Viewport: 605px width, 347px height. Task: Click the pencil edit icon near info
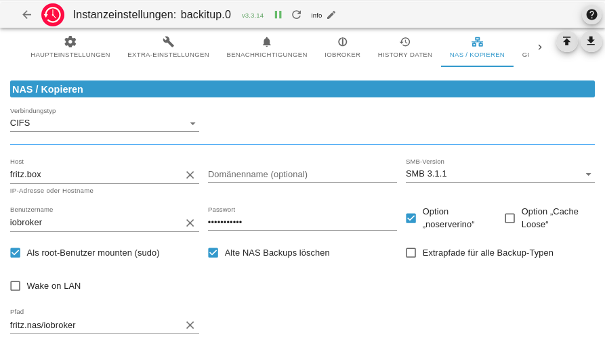click(331, 15)
